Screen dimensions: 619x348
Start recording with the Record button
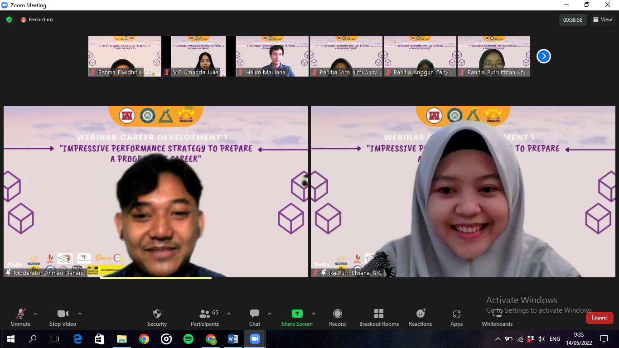(337, 317)
